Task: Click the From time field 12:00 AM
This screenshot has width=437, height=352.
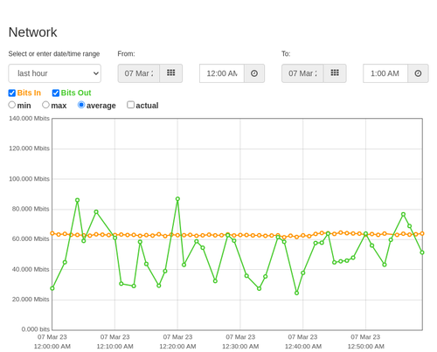Action: click(x=222, y=73)
